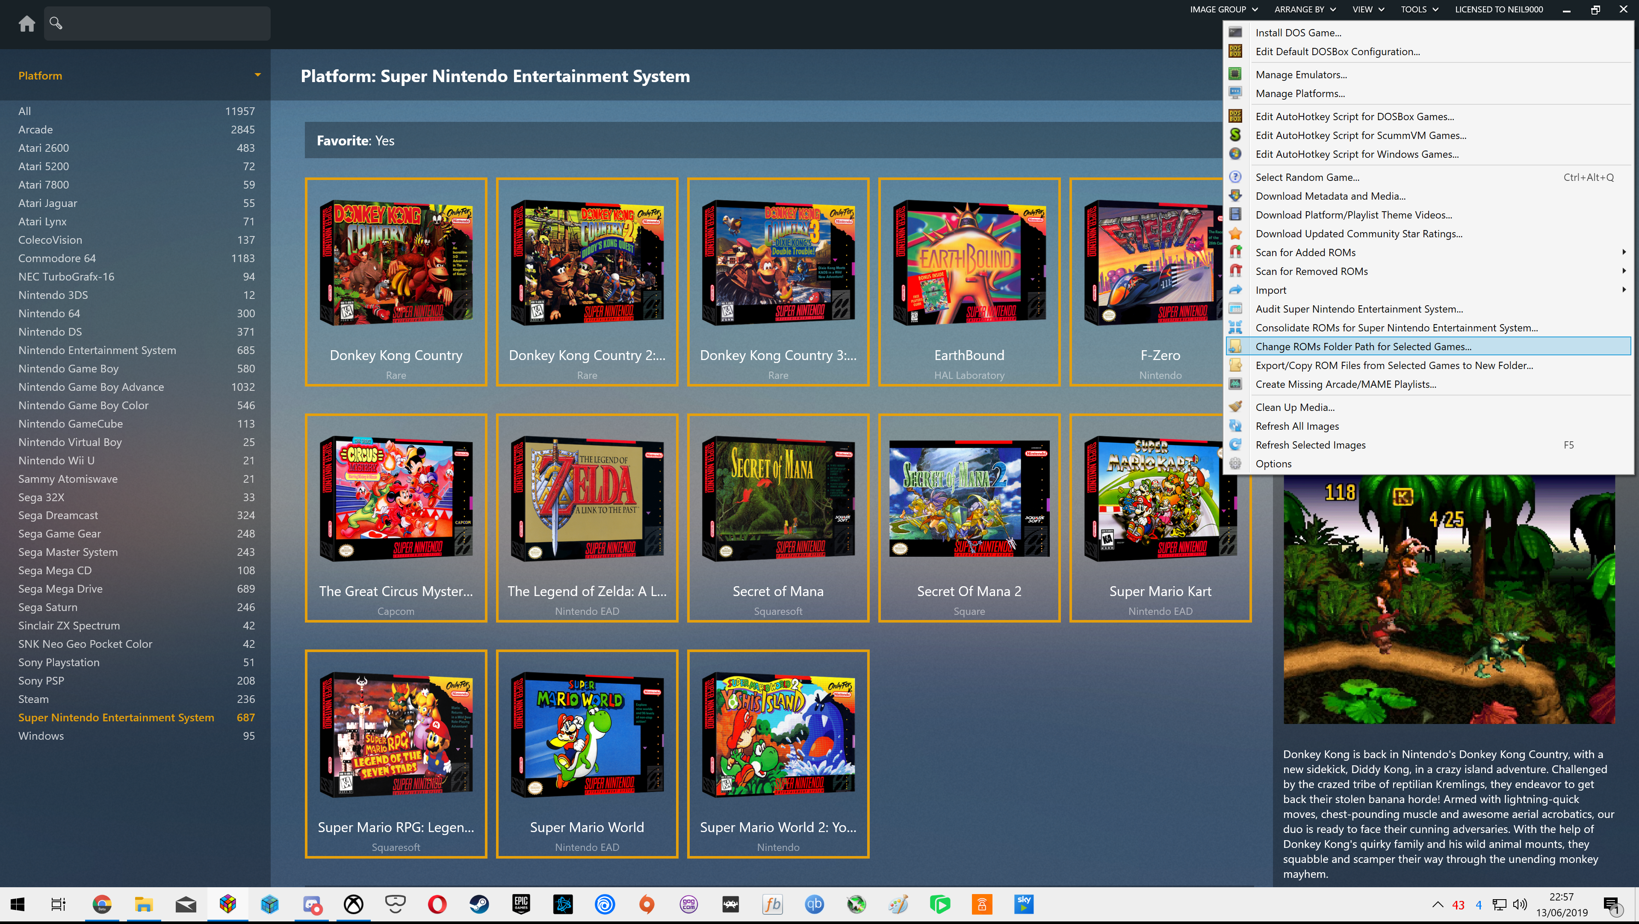Expand the Import submenu arrow
This screenshot has height=924, width=1639.
1624,289
